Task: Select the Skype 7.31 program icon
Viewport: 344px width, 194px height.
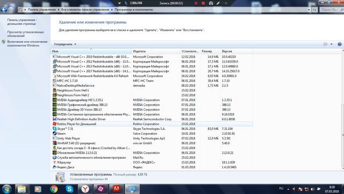Action: [54, 129]
